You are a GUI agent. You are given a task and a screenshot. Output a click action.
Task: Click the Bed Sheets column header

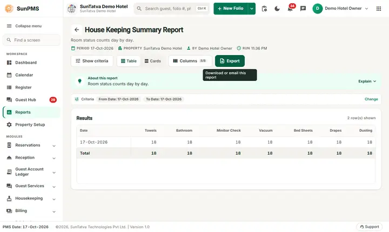click(x=303, y=131)
